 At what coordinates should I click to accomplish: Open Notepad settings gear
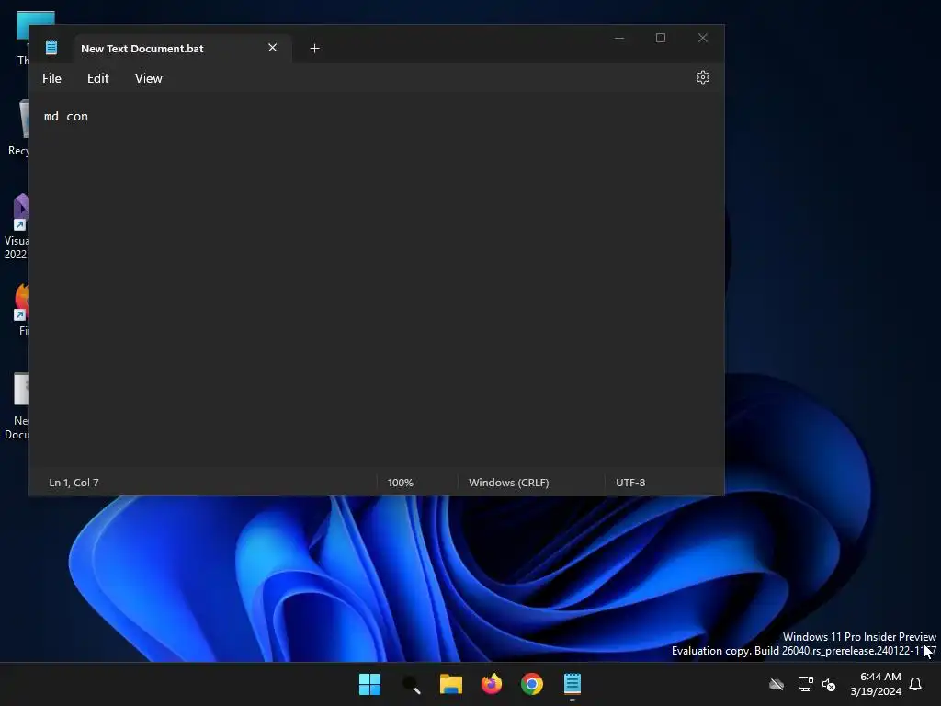(x=702, y=77)
